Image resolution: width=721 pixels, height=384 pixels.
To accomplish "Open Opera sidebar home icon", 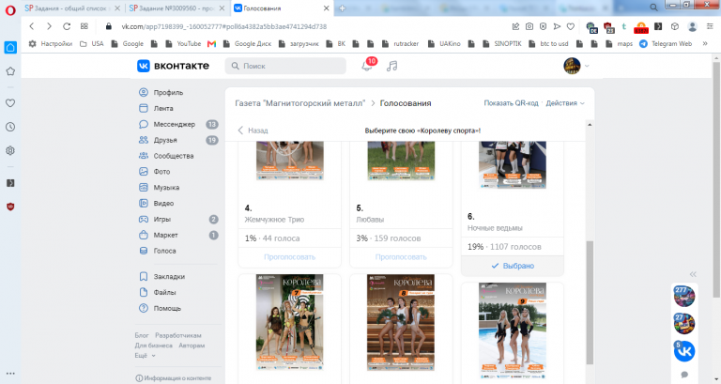I will pyautogui.click(x=10, y=47).
